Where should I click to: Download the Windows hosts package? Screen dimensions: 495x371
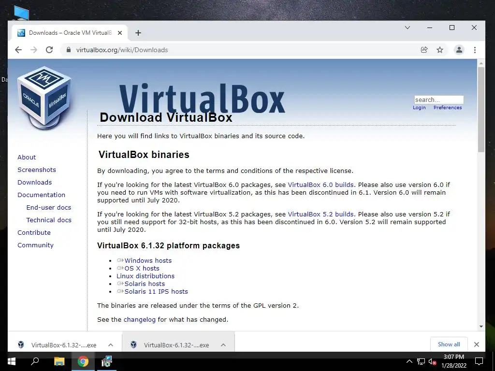pos(148,260)
